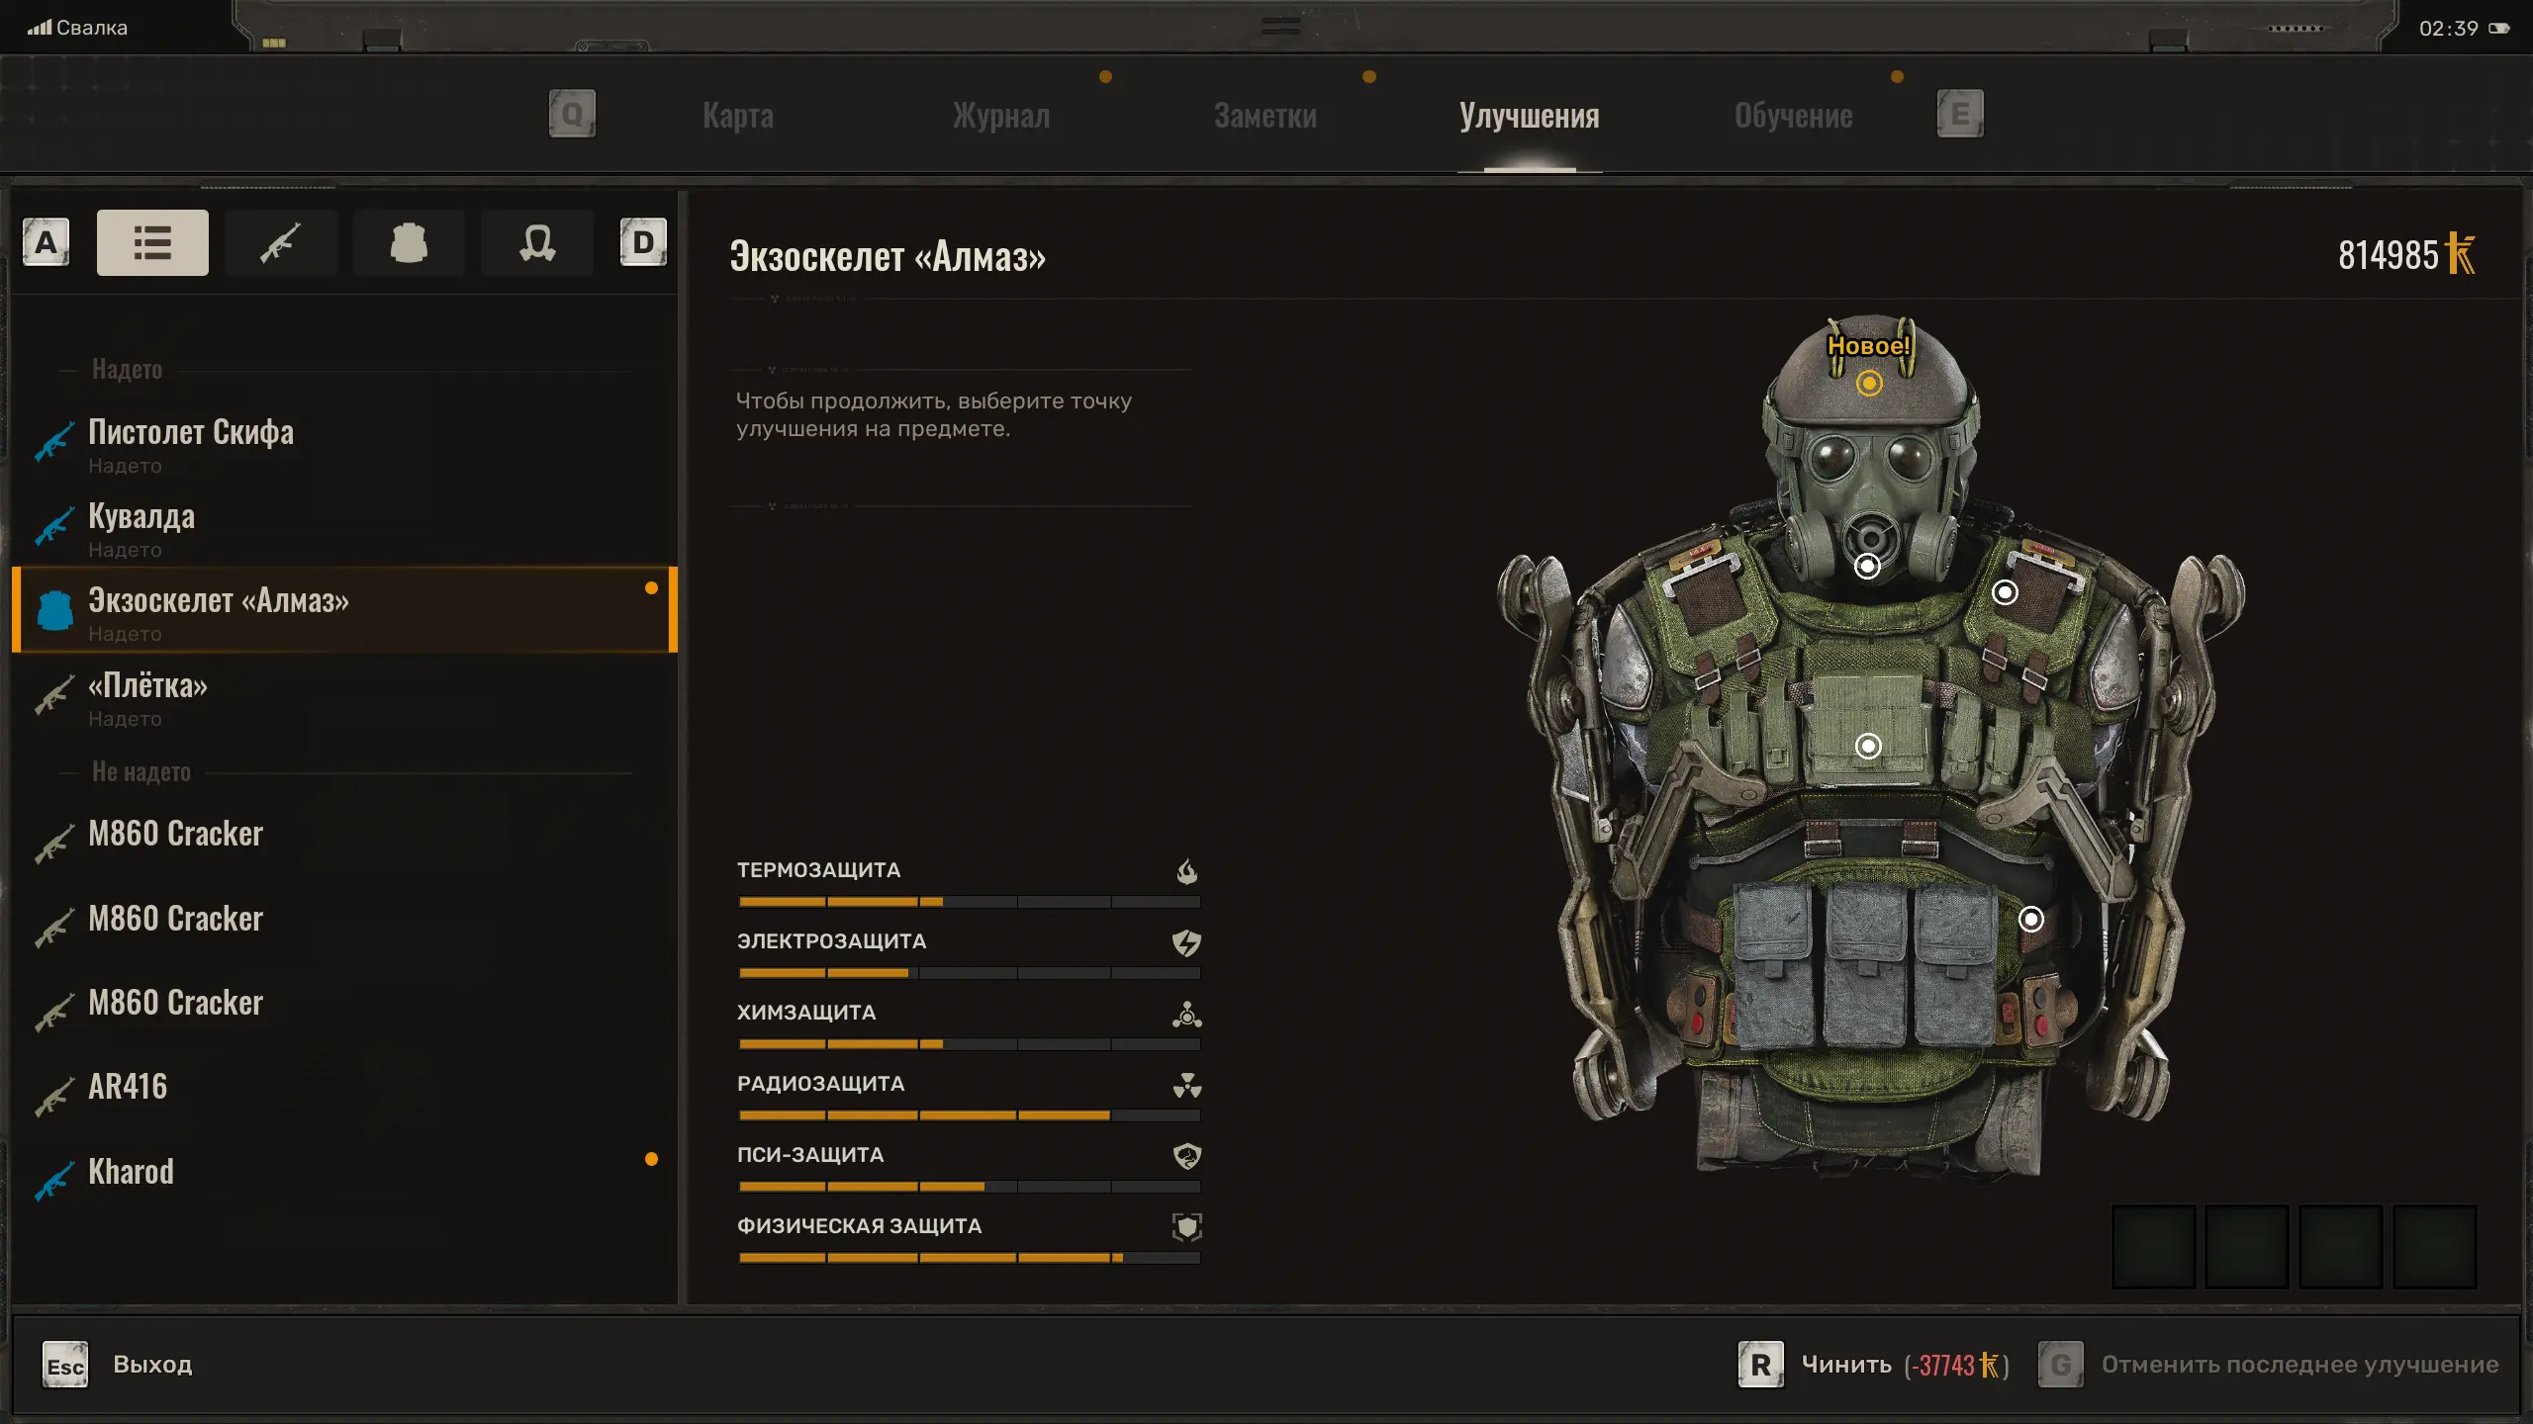Select the gas mask upgrade point
The image size is (2533, 1424).
tap(1867, 566)
